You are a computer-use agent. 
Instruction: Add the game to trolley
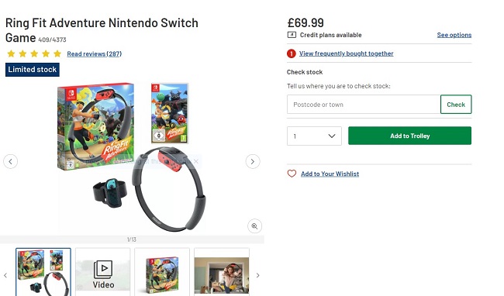point(410,136)
